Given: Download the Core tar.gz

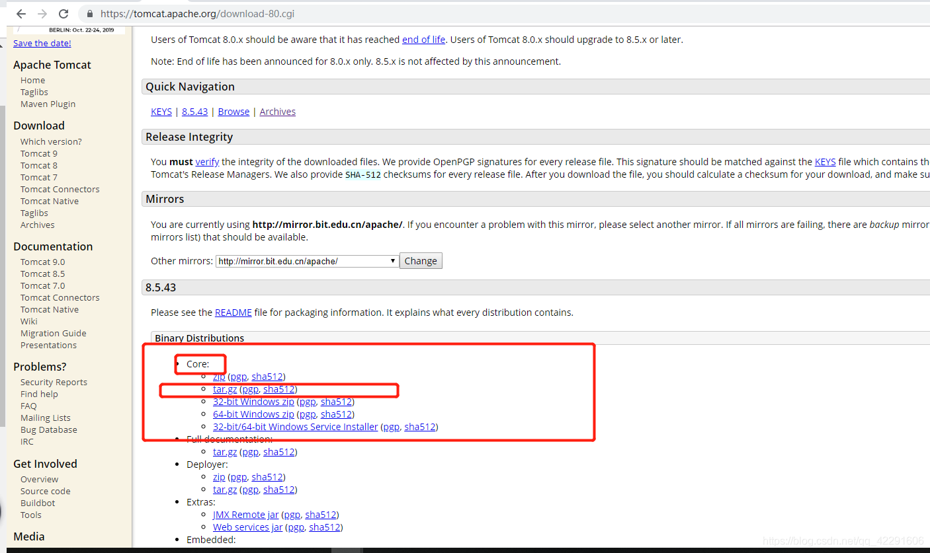Looking at the screenshot, I should point(225,389).
